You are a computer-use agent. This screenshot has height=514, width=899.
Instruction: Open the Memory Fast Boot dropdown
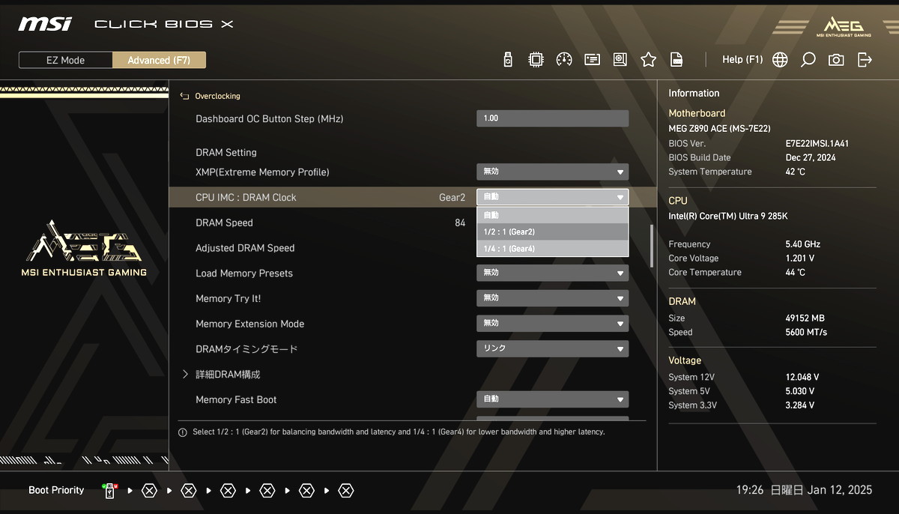(552, 399)
